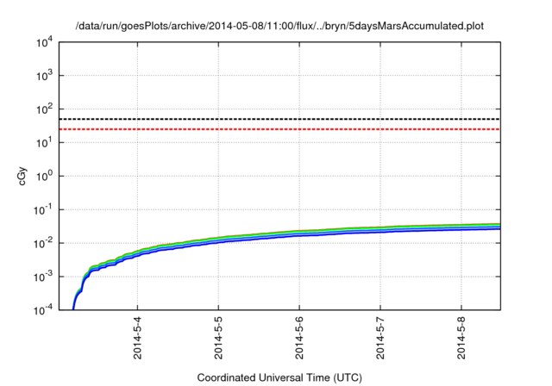552x386 pixels.
Task: Click the 2014-5-4 date tick label
Action: [137, 338]
